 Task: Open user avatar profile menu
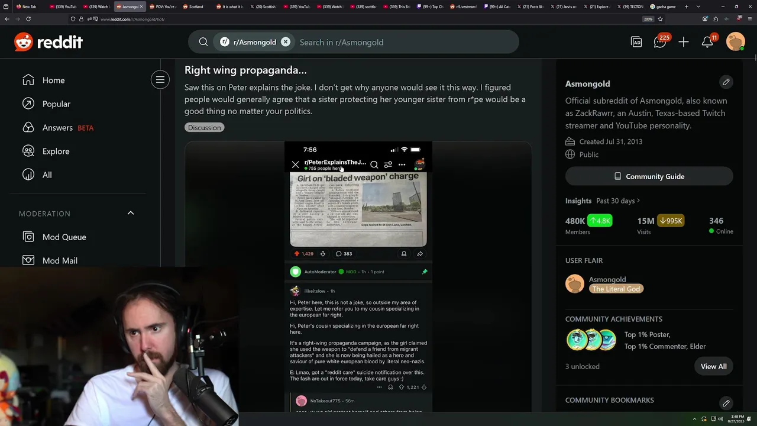point(736,42)
